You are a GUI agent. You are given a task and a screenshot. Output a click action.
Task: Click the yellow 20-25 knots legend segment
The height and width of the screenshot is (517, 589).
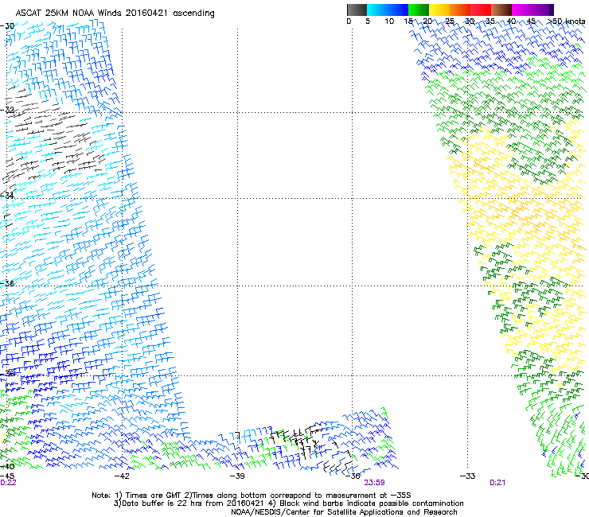[439, 10]
